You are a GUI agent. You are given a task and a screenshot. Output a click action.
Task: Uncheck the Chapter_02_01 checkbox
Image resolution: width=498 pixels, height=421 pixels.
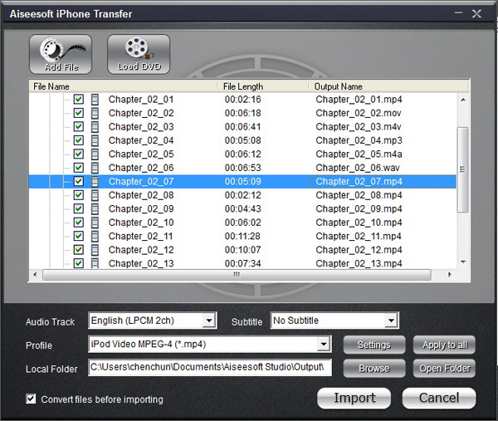[x=79, y=99]
